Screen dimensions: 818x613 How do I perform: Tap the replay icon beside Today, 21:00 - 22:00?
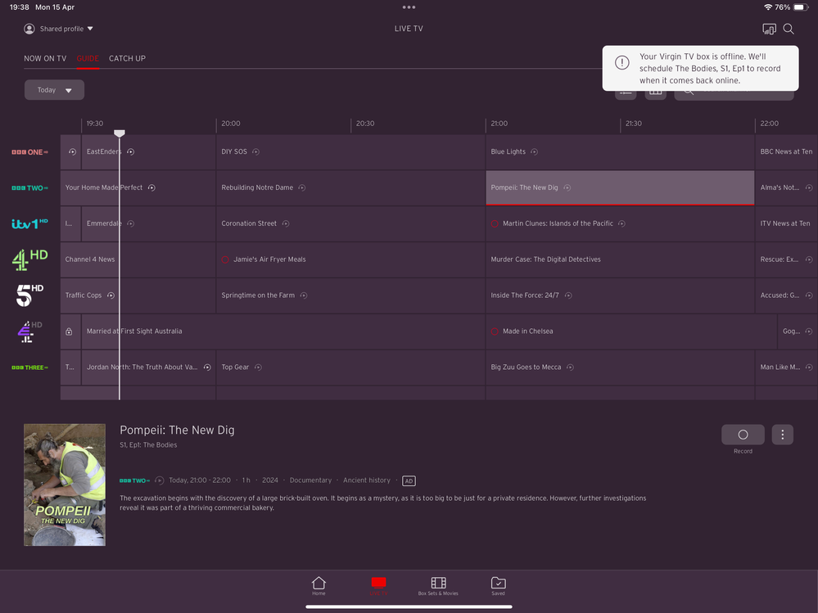pos(160,480)
